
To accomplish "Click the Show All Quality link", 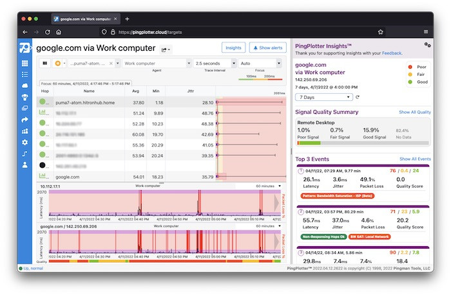I will [x=415, y=112].
